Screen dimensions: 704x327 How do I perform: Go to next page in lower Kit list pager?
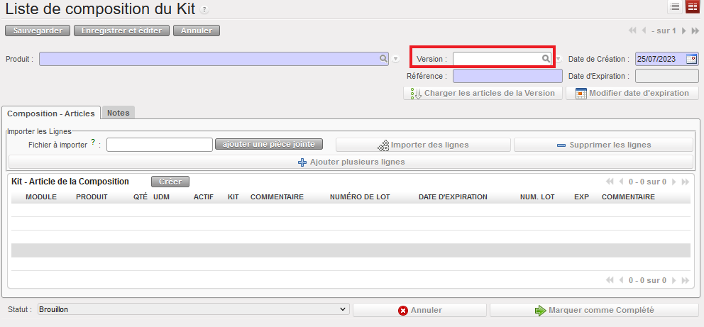[x=674, y=280]
